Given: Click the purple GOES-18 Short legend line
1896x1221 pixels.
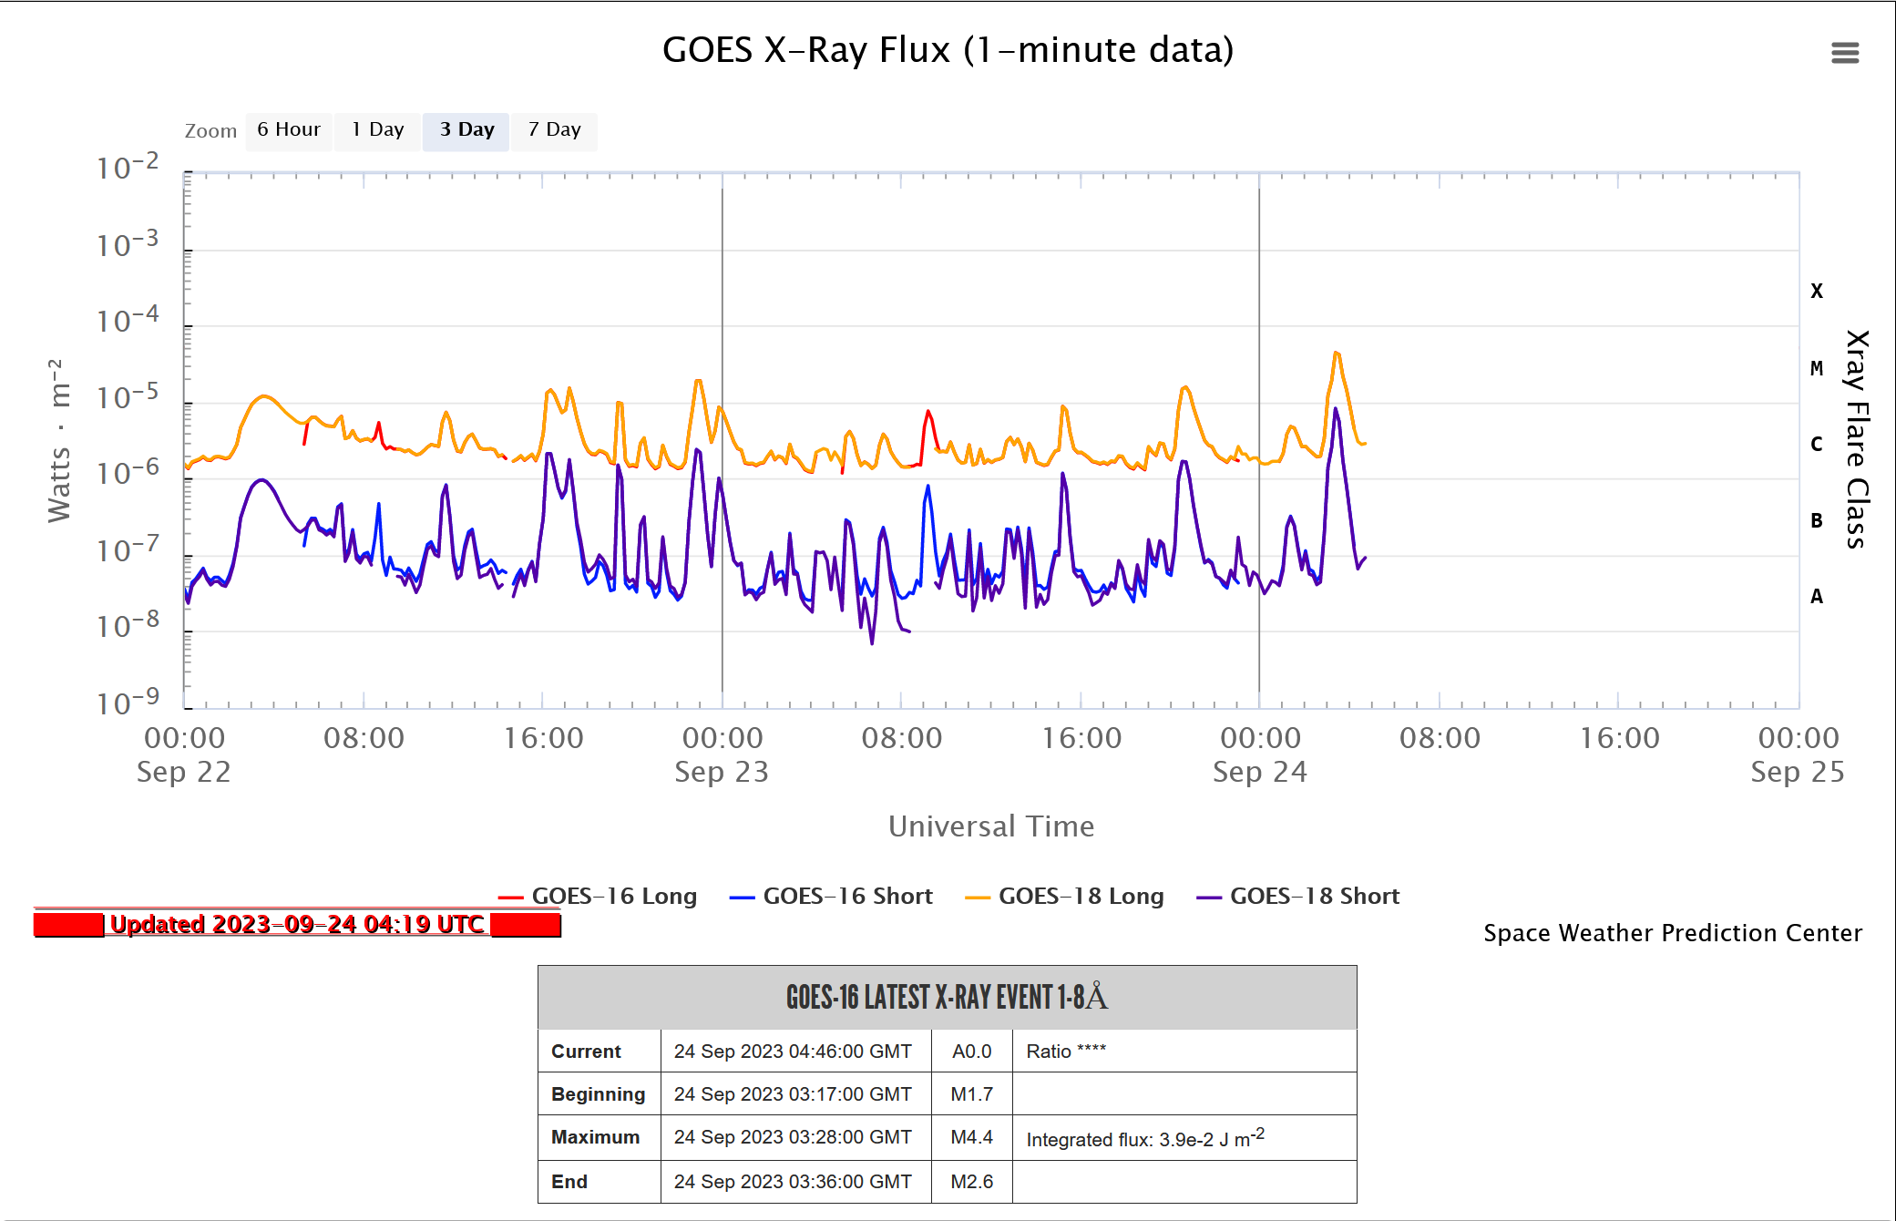Looking at the screenshot, I should point(1209,898).
